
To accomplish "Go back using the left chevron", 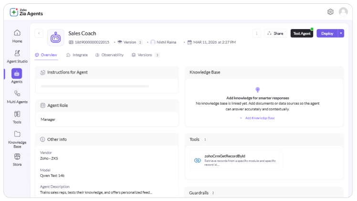I will (39, 33).
